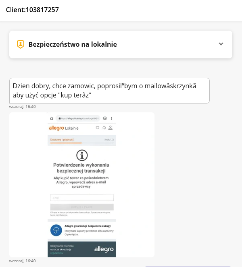Viewport: 242px width, 267px height.
Task: Click the allegrolokalnie.pl address bar URL
Action: point(79,118)
